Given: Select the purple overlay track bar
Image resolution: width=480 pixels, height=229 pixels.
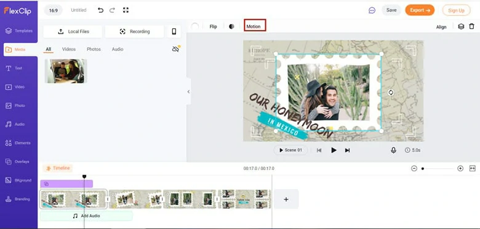Looking at the screenshot, I should pos(66,184).
